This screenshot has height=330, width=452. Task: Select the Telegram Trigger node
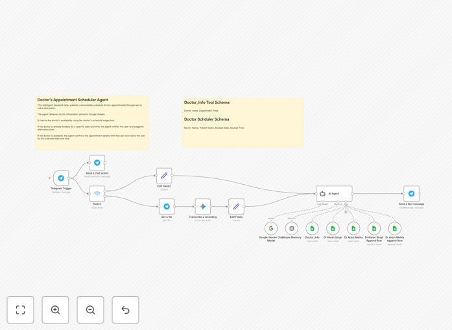coord(61,178)
